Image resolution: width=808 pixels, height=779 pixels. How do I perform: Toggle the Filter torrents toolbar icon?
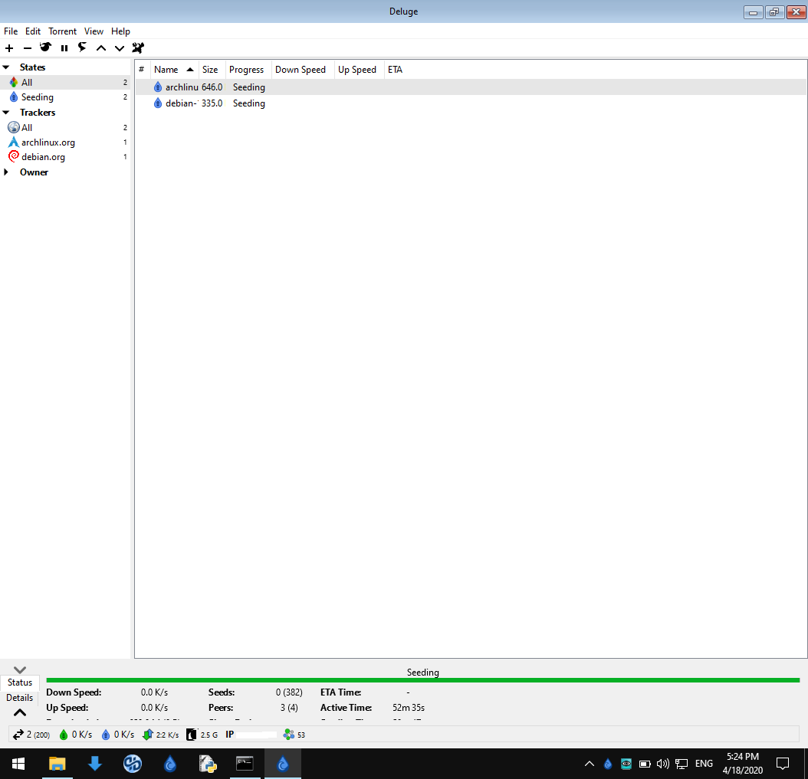click(46, 47)
